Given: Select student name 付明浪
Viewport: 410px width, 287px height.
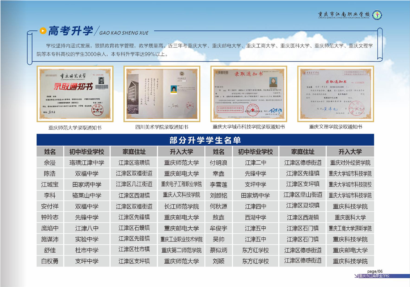Looking at the screenshot, I should [x=219, y=163].
